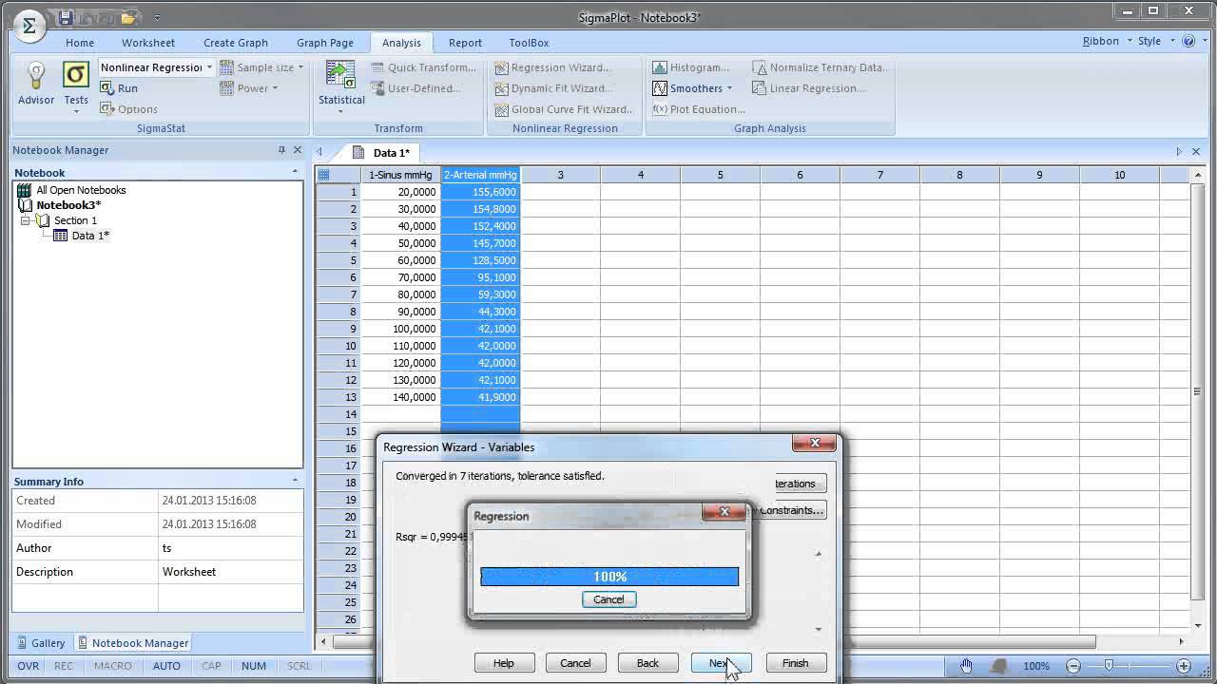
Task: Open the Nonlinear Regression test dropdown
Action: coord(209,67)
